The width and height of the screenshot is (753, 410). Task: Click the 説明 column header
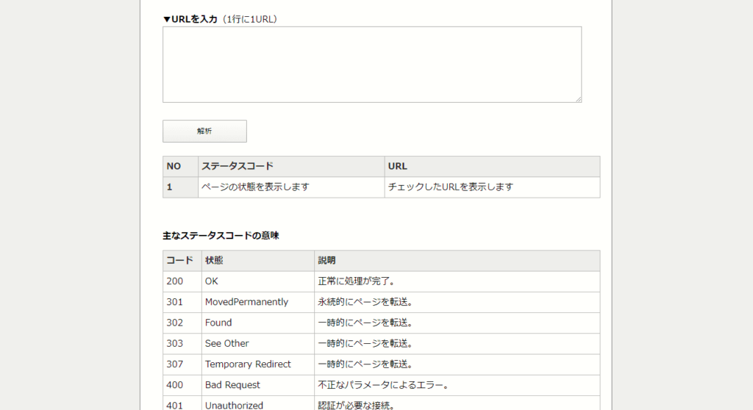point(457,261)
